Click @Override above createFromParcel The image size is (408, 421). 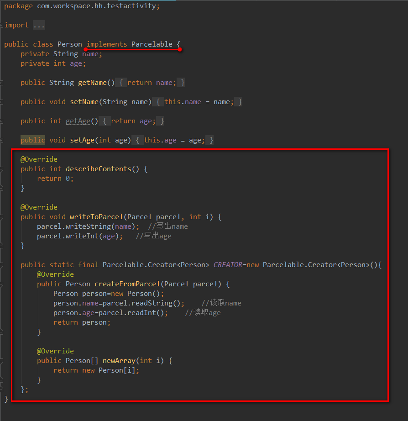click(55, 274)
